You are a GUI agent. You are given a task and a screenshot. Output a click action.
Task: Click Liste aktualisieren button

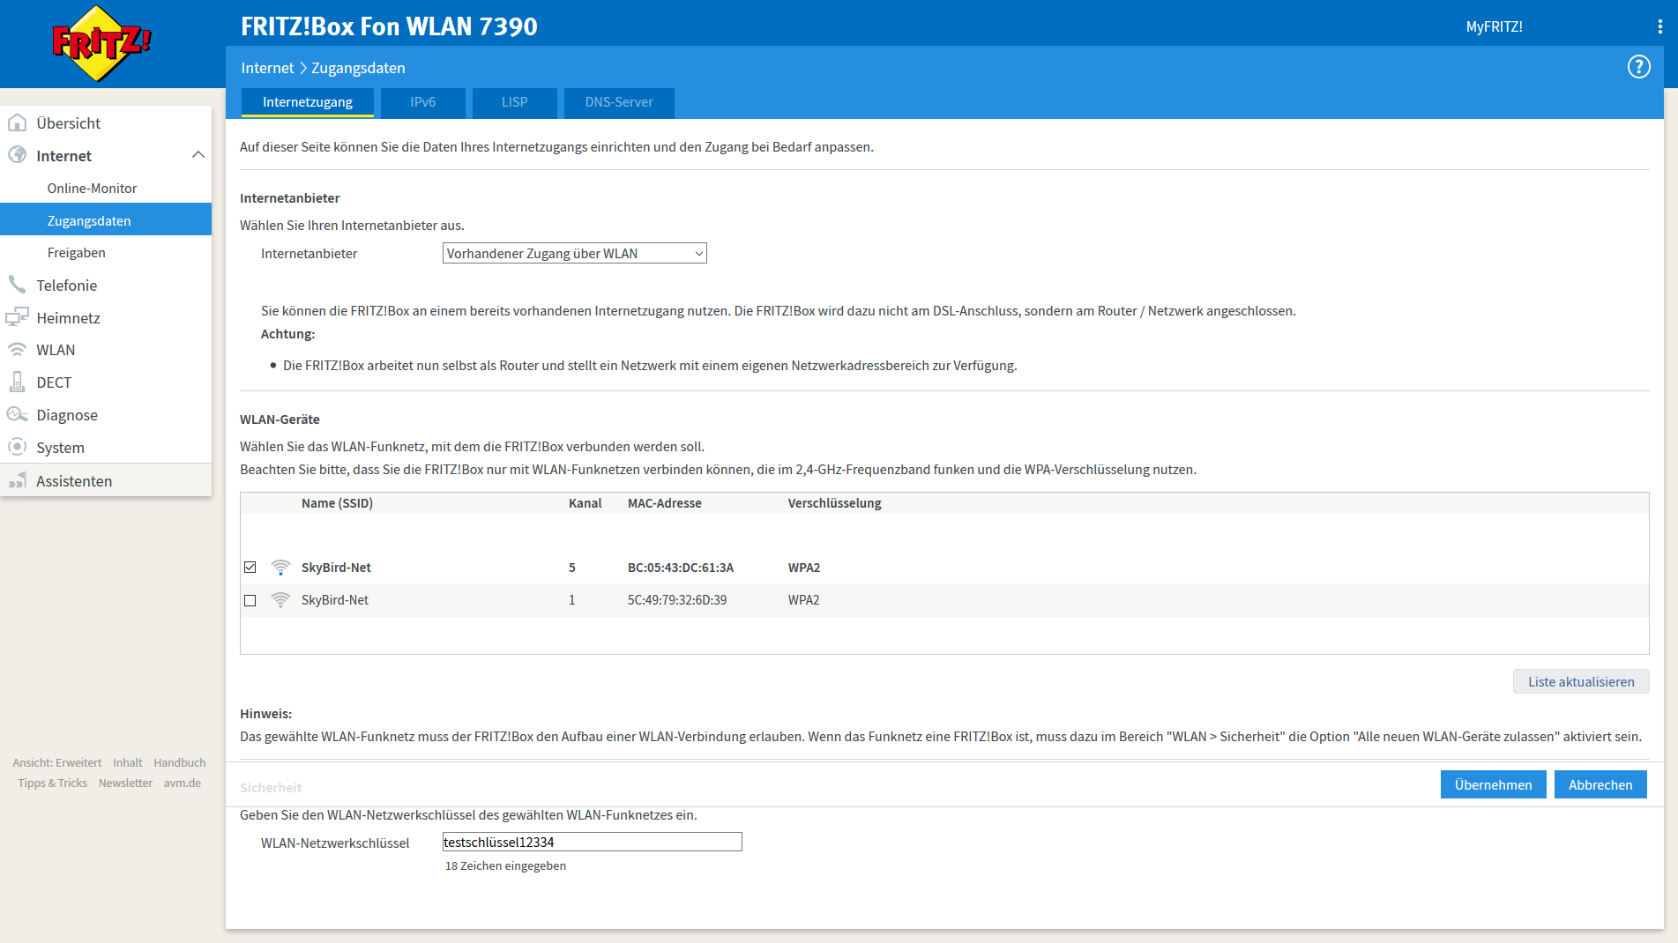[1581, 681]
